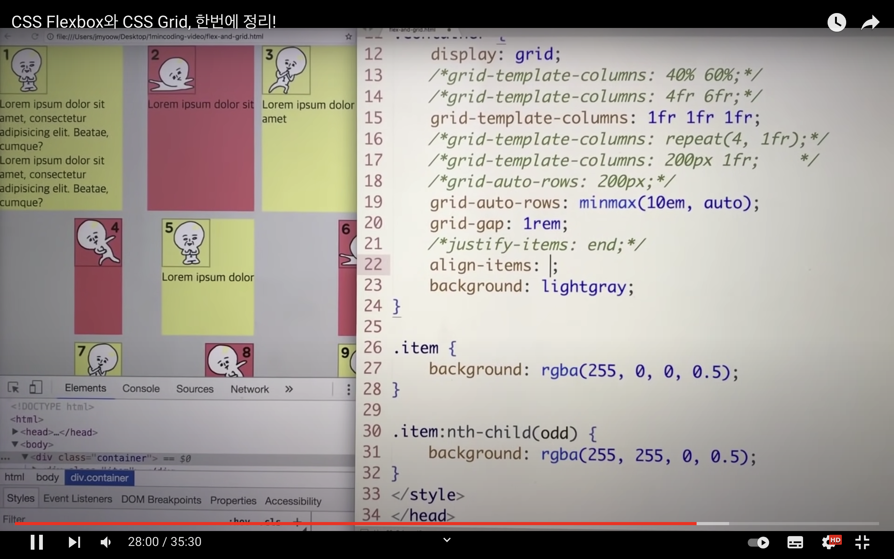The width and height of the screenshot is (894, 559).
Task: Click the browser back arrow
Action: point(8,36)
